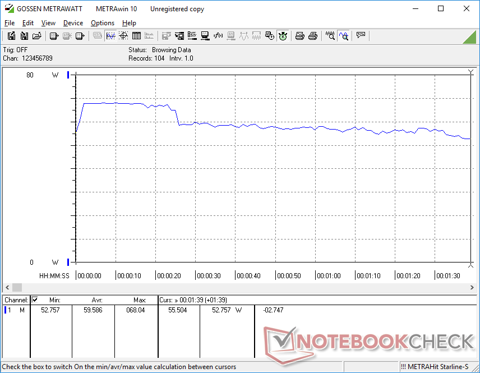The height and width of the screenshot is (373, 480).
Task: Select channel 1 M row
Action: coord(16,310)
